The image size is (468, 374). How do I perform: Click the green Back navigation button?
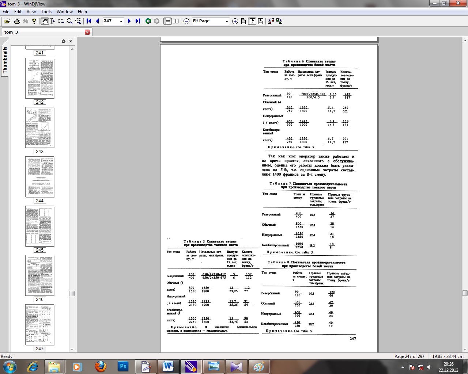pyautogui.click(x=148, y=21)
